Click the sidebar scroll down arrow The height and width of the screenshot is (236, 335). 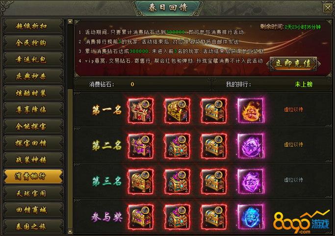(70, 231)
